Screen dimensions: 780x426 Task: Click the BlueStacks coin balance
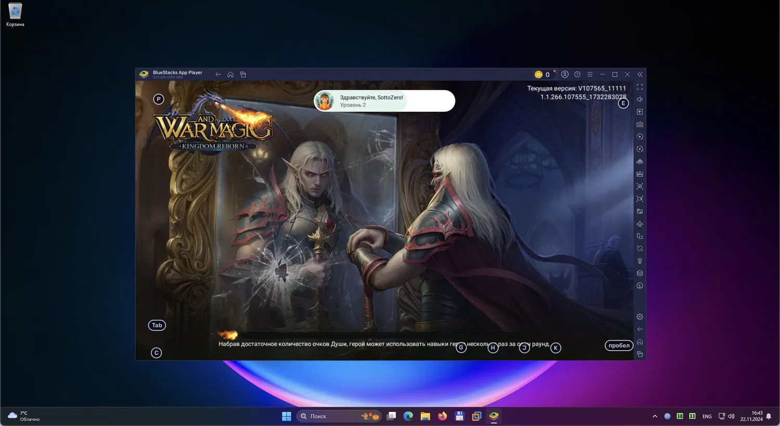[x=543, y=74]
